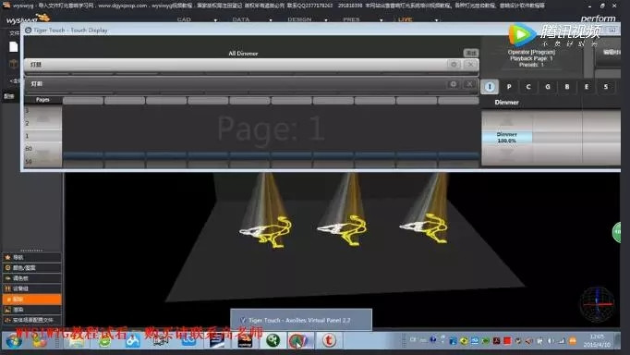Select the G (Gobo) attribute bank button
This screenshot has height=355, width=630.
pos(547,87)
